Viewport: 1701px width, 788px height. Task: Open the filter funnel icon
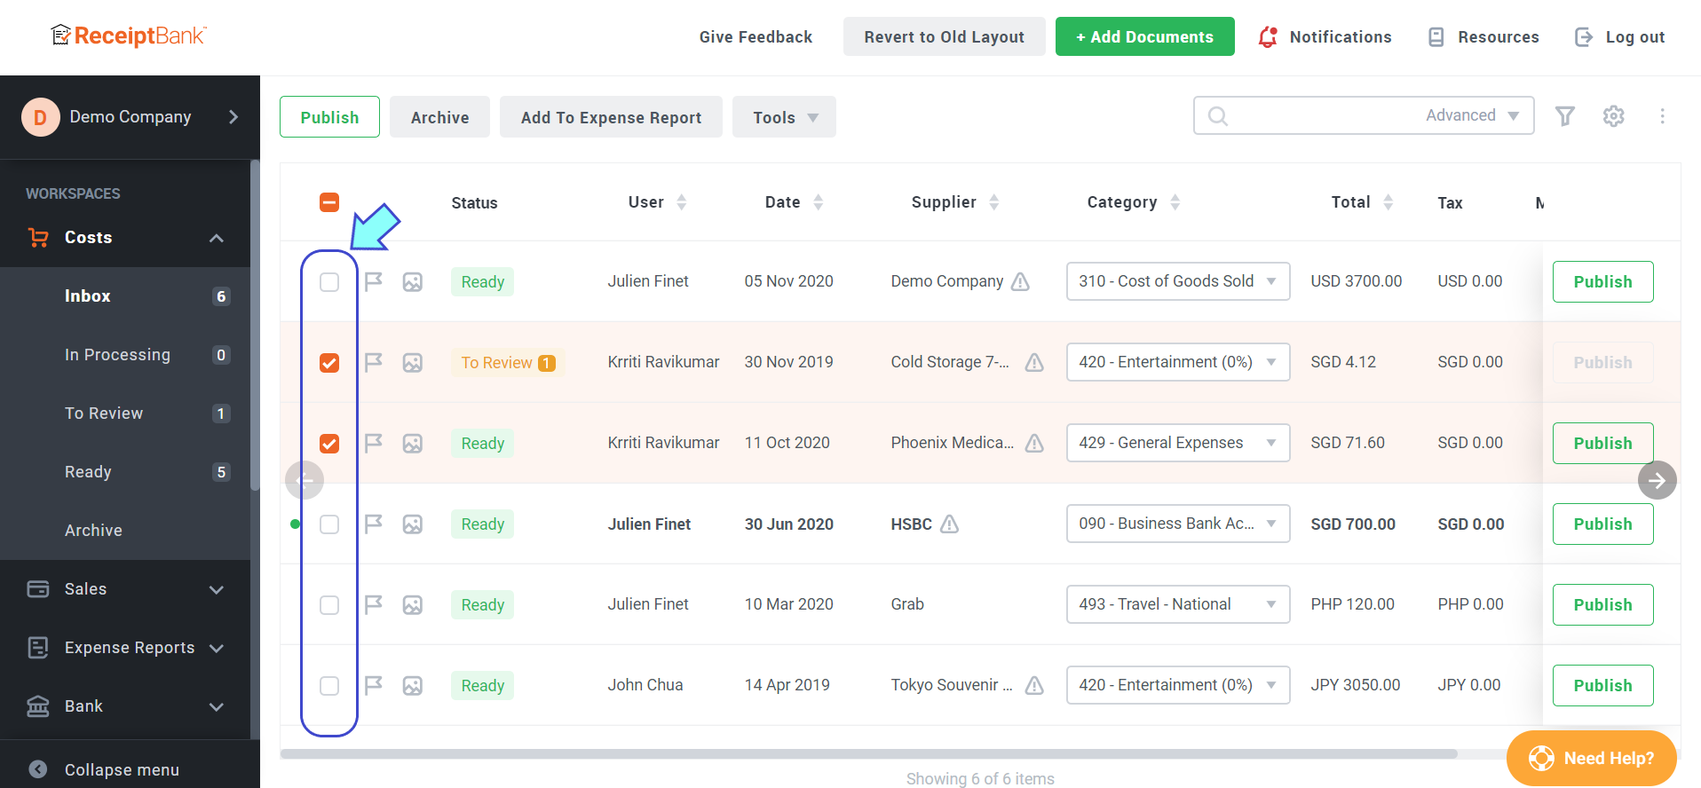(x=1565, y=116)
